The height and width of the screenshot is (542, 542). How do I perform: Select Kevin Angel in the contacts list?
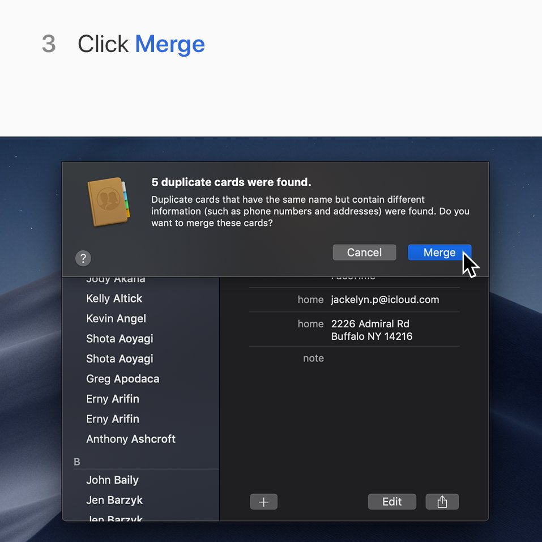coord(116,319)
